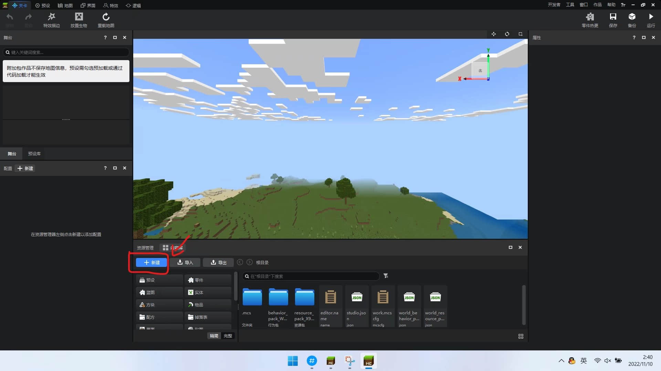Open help for the 舞台 panel
This screenshot has width=661, height=371.
point(105,37)
